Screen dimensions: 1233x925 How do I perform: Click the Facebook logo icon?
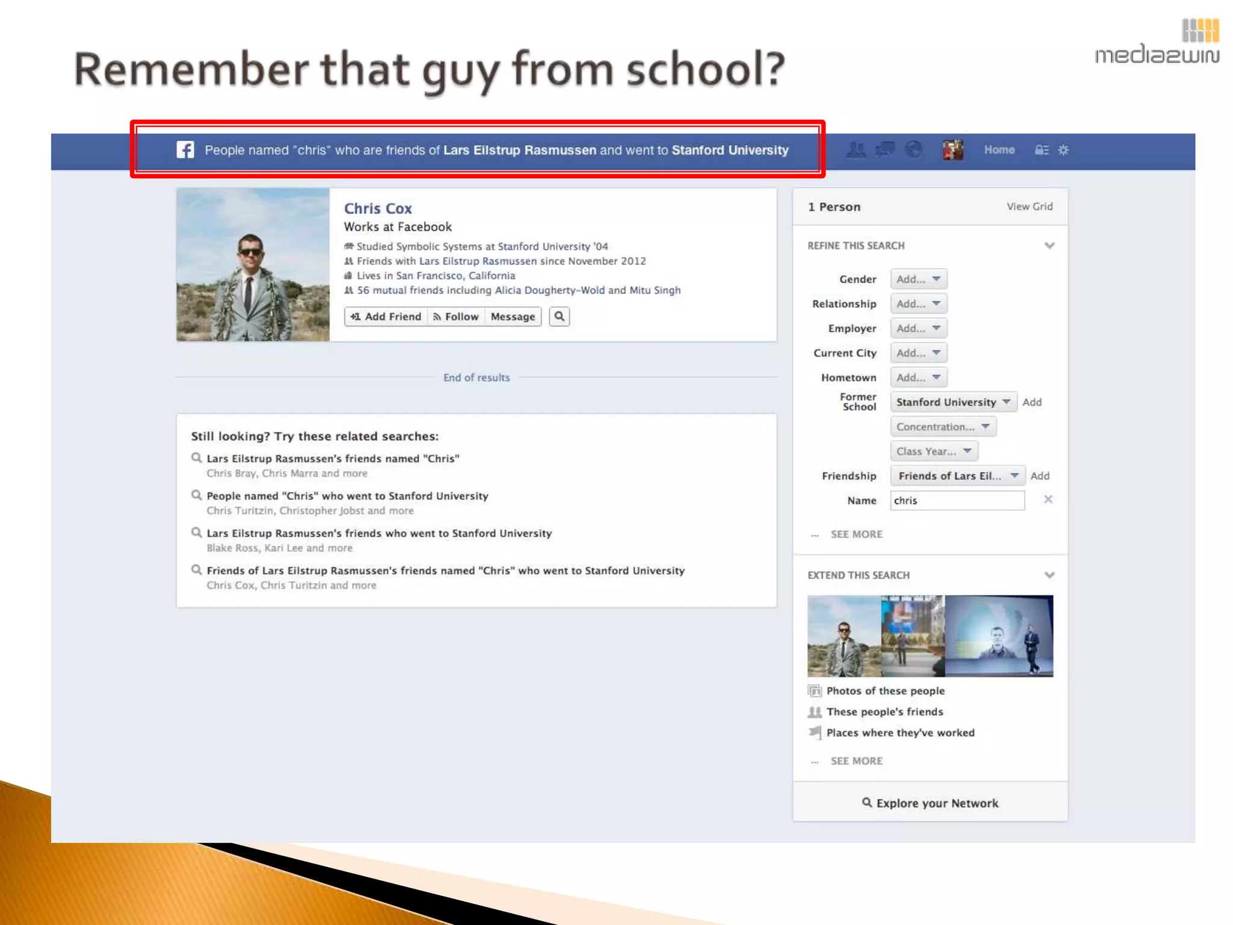[x=185, y=149]
